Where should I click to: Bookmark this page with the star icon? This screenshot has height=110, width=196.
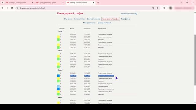click(157, 8)
